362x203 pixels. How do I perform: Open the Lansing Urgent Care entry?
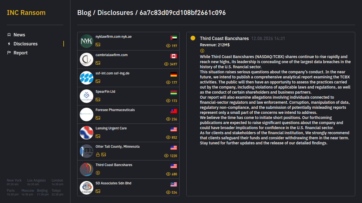point(128,133)
